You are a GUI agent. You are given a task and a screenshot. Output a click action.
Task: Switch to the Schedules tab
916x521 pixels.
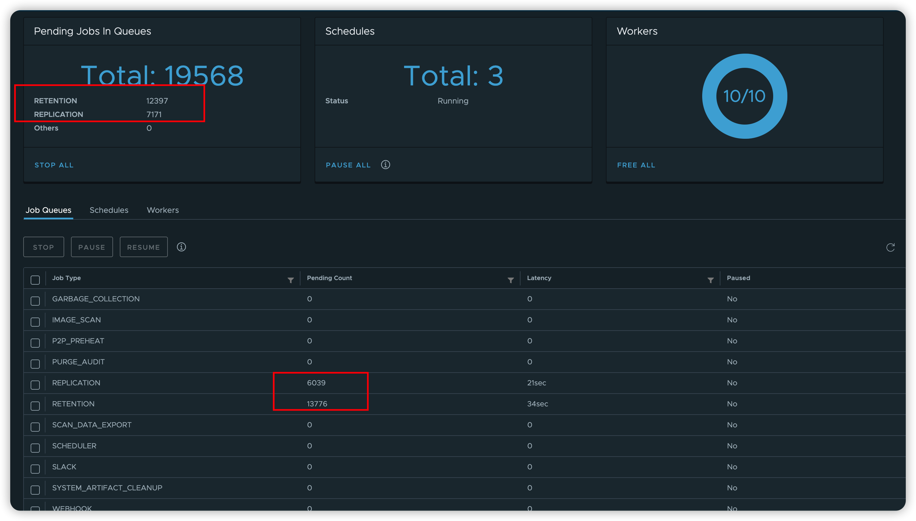109,210
